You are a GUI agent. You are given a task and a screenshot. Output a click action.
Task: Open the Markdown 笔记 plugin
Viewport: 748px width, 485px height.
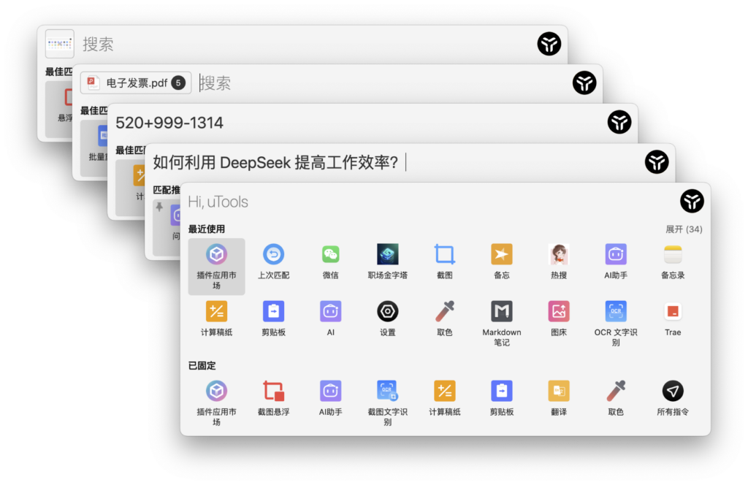coord(501,312)
